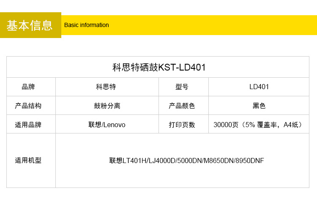The height and width of the screenshot is (223, 317).
Task: Select the 联想/Lenovo value cell
Action: click(x=107, y=125)
